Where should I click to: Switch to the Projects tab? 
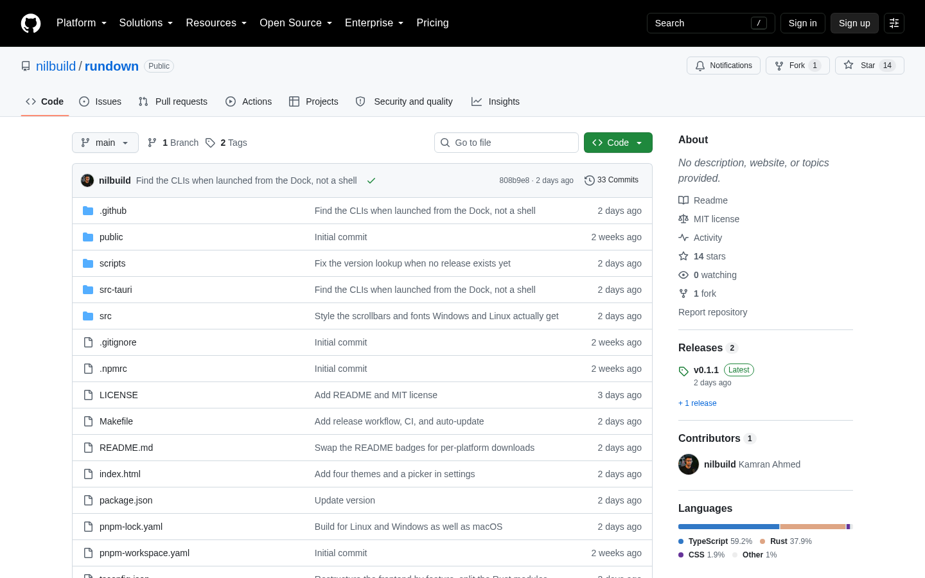[x=313, y=101]
